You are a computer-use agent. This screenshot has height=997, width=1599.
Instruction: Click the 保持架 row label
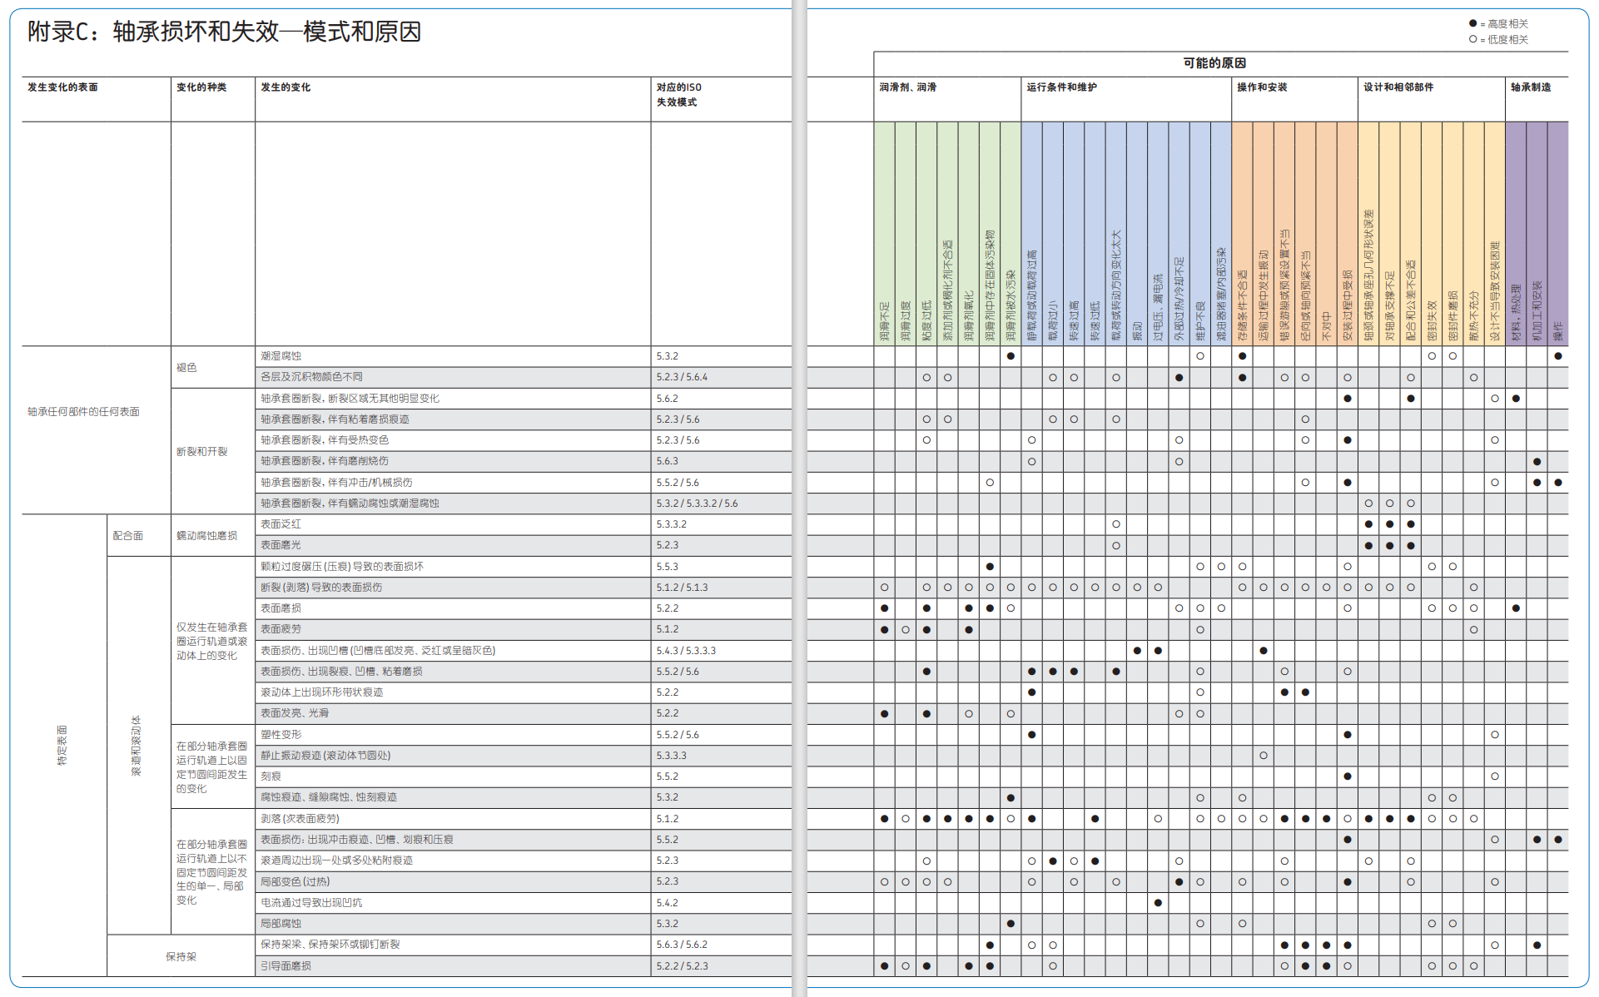click(x=181, y=956)
